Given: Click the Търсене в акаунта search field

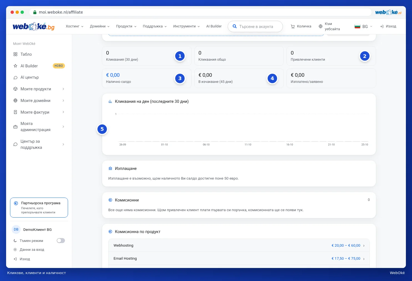Looking at the screenshot, I should click(x=255, y=27).
